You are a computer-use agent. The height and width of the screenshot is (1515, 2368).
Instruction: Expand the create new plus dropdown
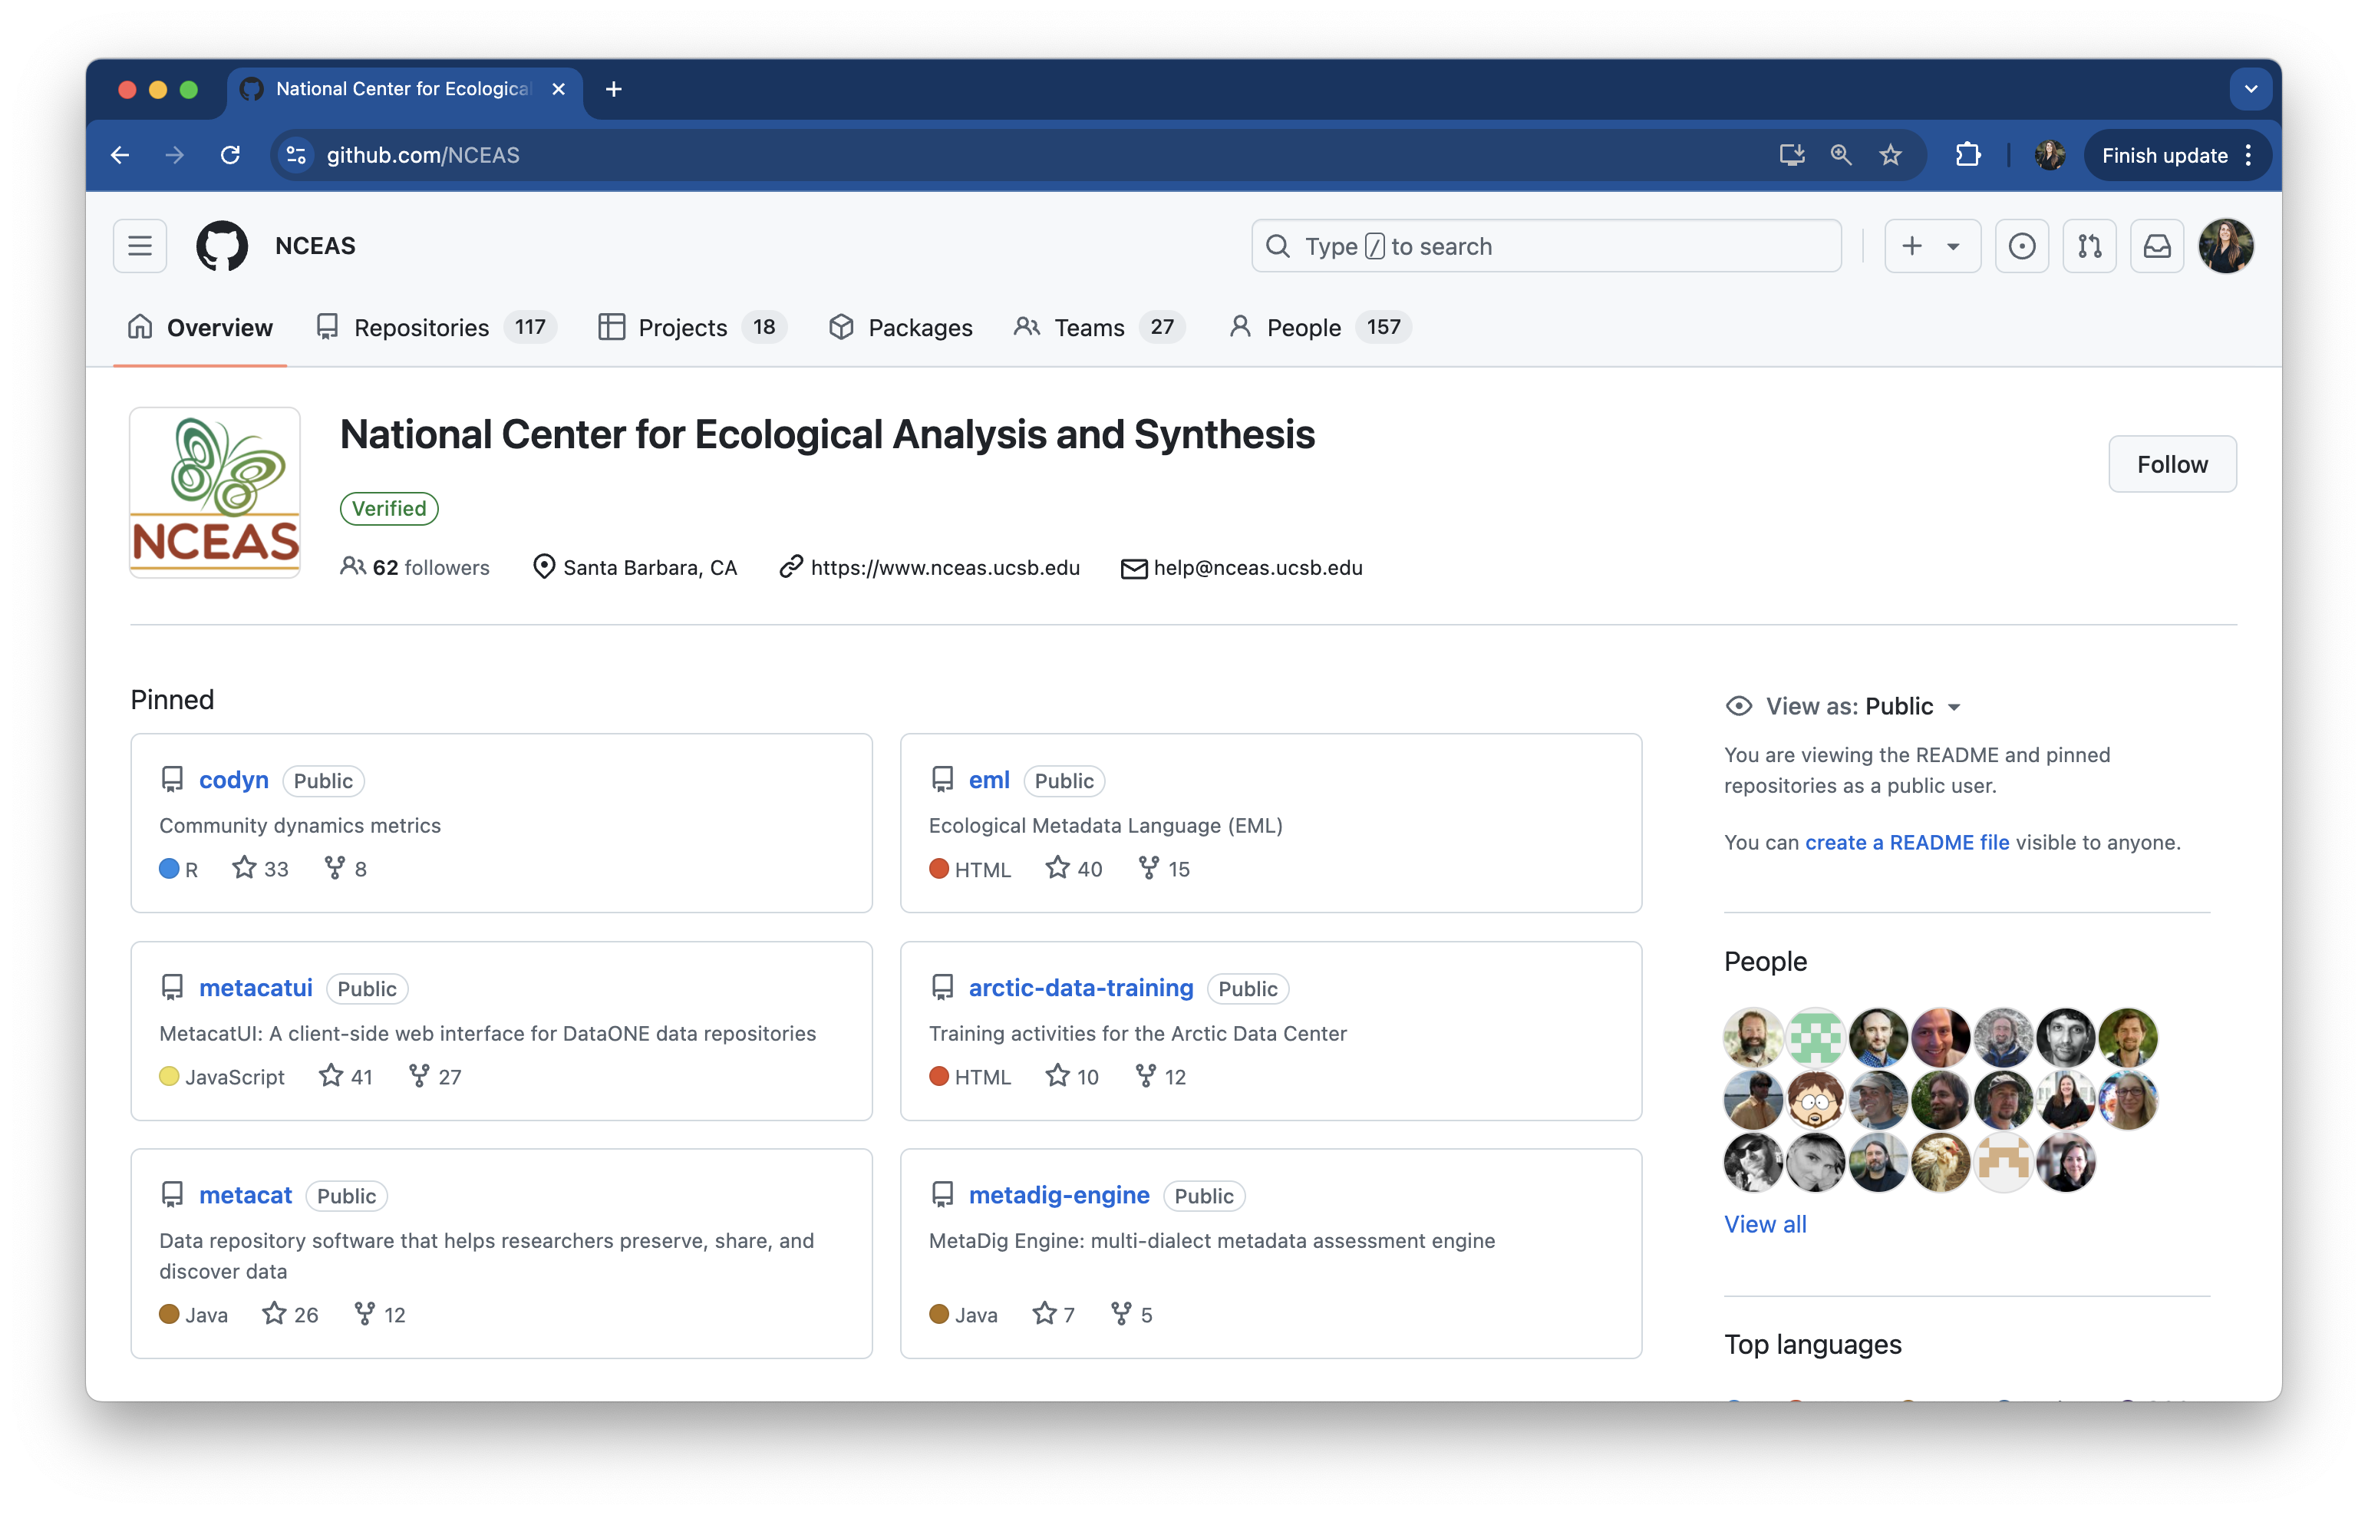pyautogui.click(x=1931, y=246)
